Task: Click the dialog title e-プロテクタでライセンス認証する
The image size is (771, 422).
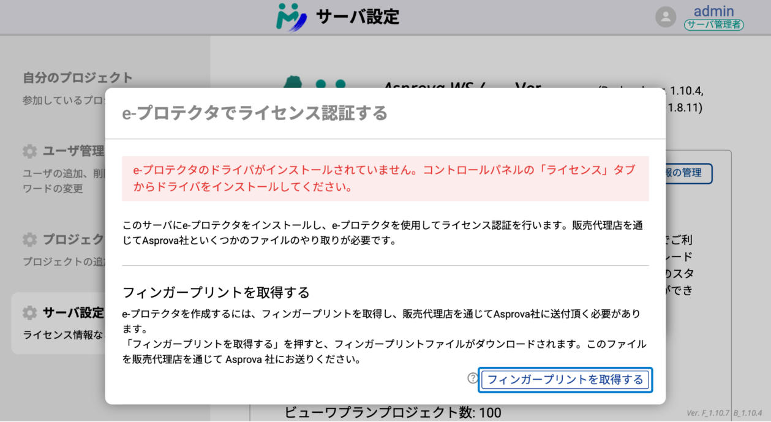Action: pos(255,113)
